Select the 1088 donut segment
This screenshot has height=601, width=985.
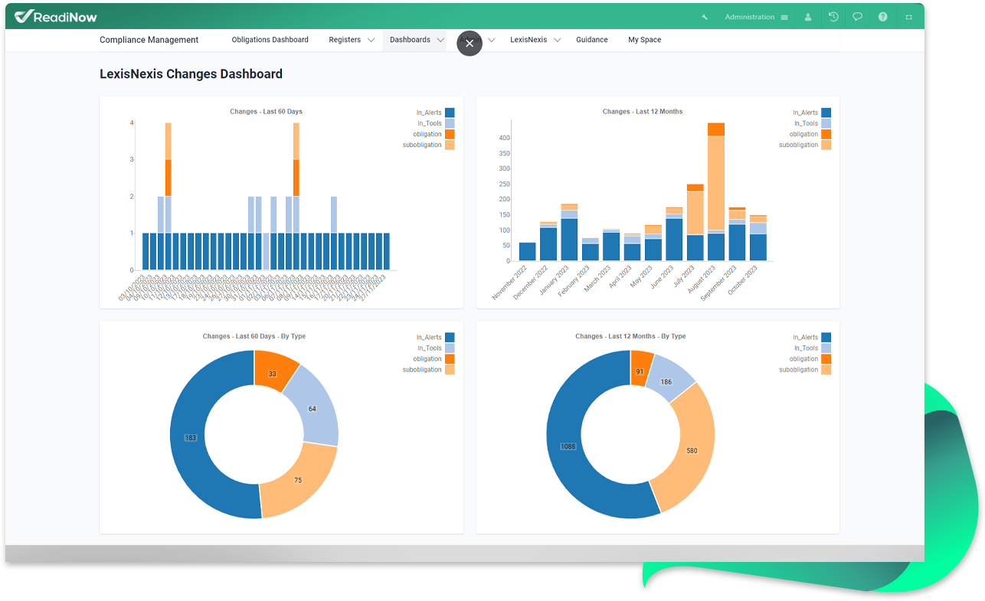568,446
